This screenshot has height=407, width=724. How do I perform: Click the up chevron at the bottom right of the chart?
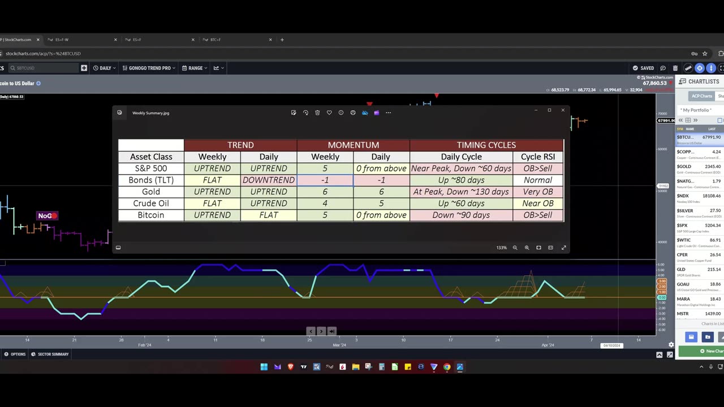click(660, 355)
